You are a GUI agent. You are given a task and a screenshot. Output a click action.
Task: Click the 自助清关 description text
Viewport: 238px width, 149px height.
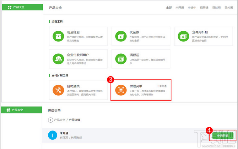(85, 93)
